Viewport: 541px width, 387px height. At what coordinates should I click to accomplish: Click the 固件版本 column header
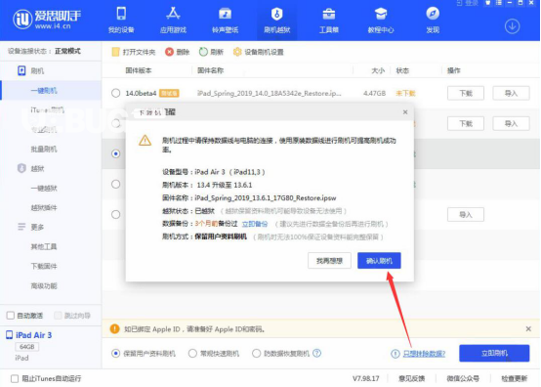(x=139, y=70)
